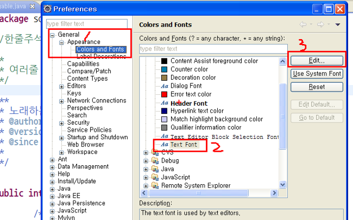Select the Text Font item

coord(184,145)
